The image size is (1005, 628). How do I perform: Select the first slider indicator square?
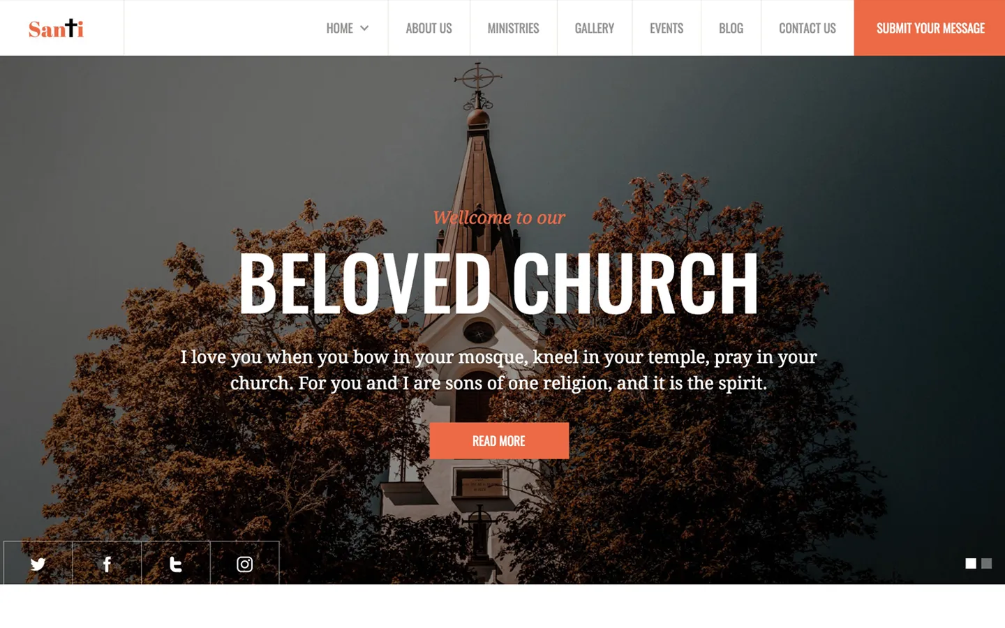pyautogui.click(x=971, y=563)
